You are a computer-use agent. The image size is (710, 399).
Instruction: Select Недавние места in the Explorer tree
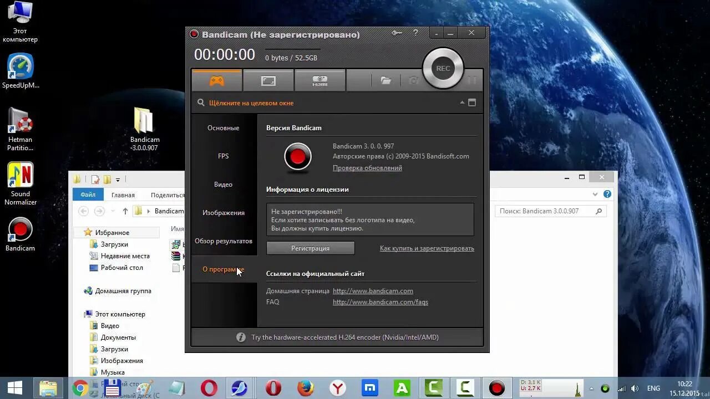(125, 256)
